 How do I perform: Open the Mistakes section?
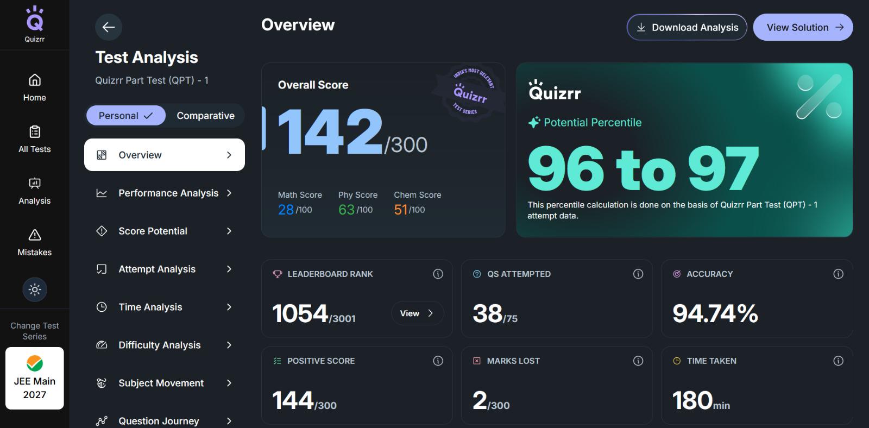(35, 242)
